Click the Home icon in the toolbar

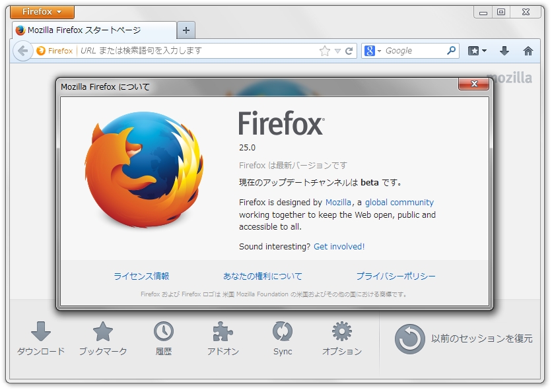point(529,50)
